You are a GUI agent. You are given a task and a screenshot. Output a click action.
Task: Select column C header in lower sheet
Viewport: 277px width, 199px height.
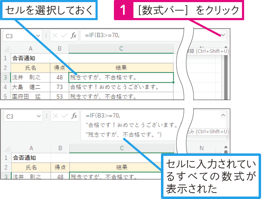[122, 148]
